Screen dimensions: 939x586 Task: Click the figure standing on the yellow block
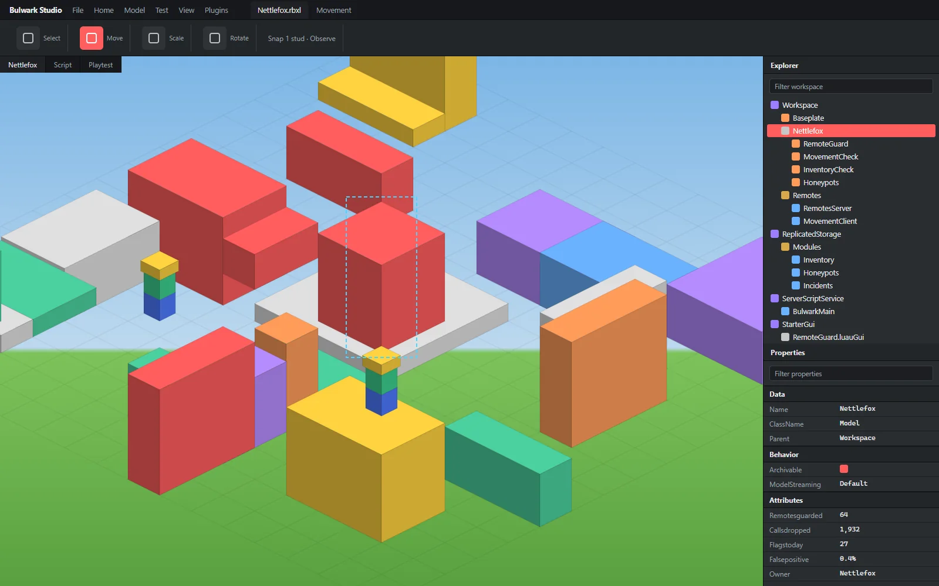pyautogui.click(x=381, y=381)
